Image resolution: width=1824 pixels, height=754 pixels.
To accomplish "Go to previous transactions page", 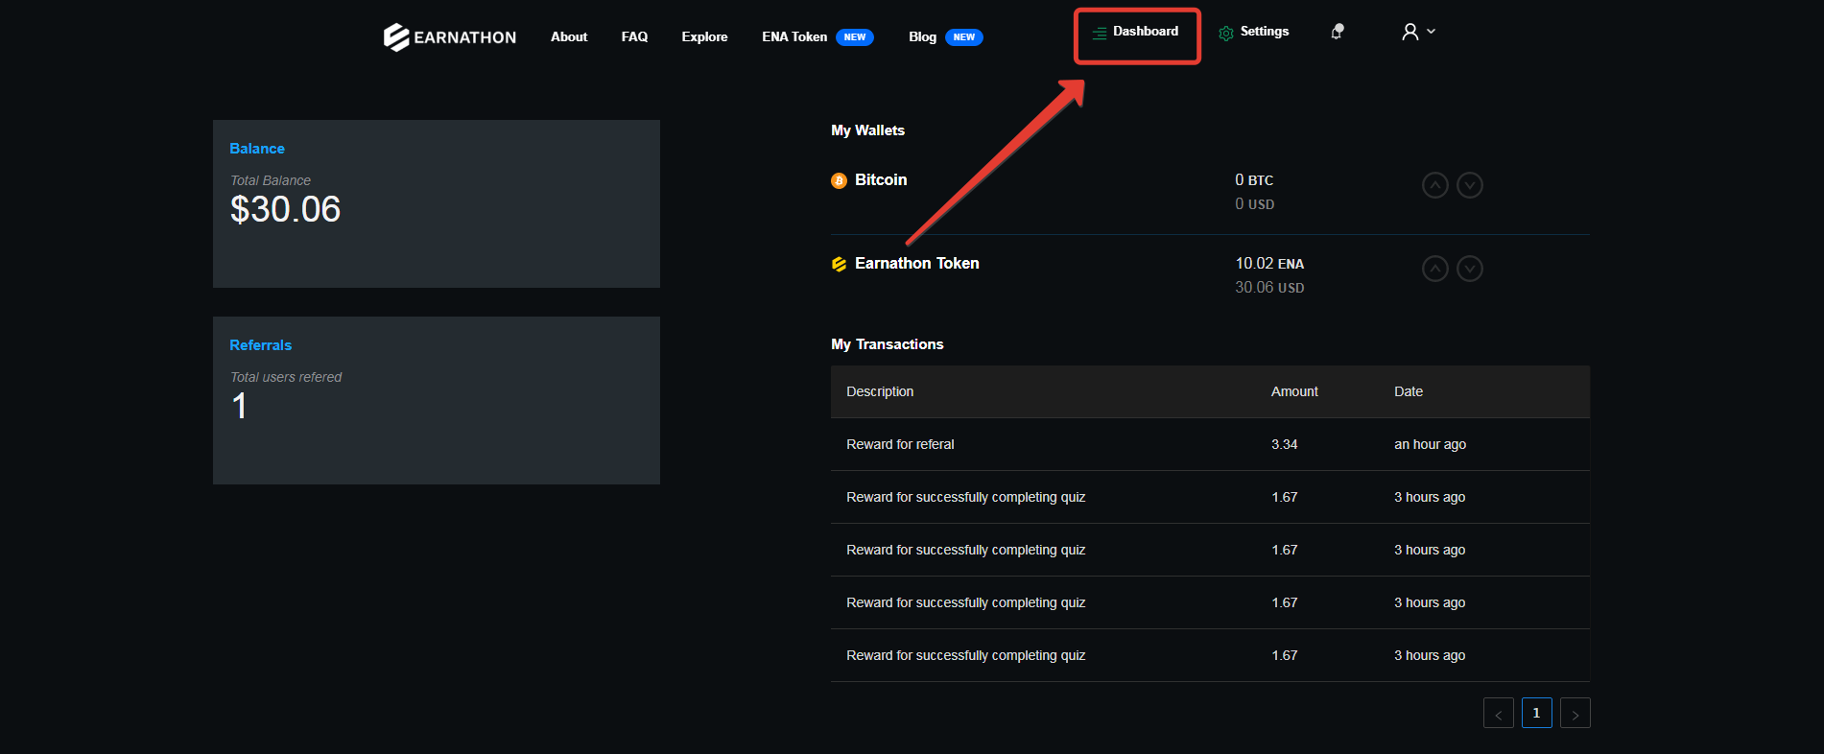I will (1498, 714).
